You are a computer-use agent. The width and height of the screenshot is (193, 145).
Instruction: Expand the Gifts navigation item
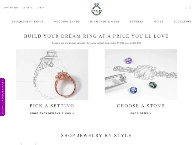tap(159, 21)
